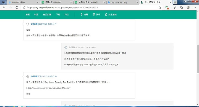The width and height of the screenshot is (199, 107).
Task: Click the 您的訊息 2021/03/25 04:54:18 PM header
Action: [82, 47]
